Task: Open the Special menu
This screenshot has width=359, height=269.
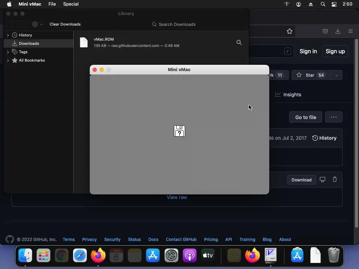Action: click(x=71, y=4)
